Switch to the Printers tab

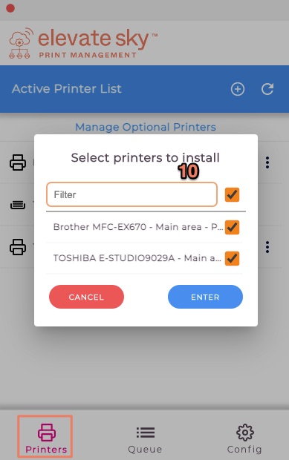(45, 437)
